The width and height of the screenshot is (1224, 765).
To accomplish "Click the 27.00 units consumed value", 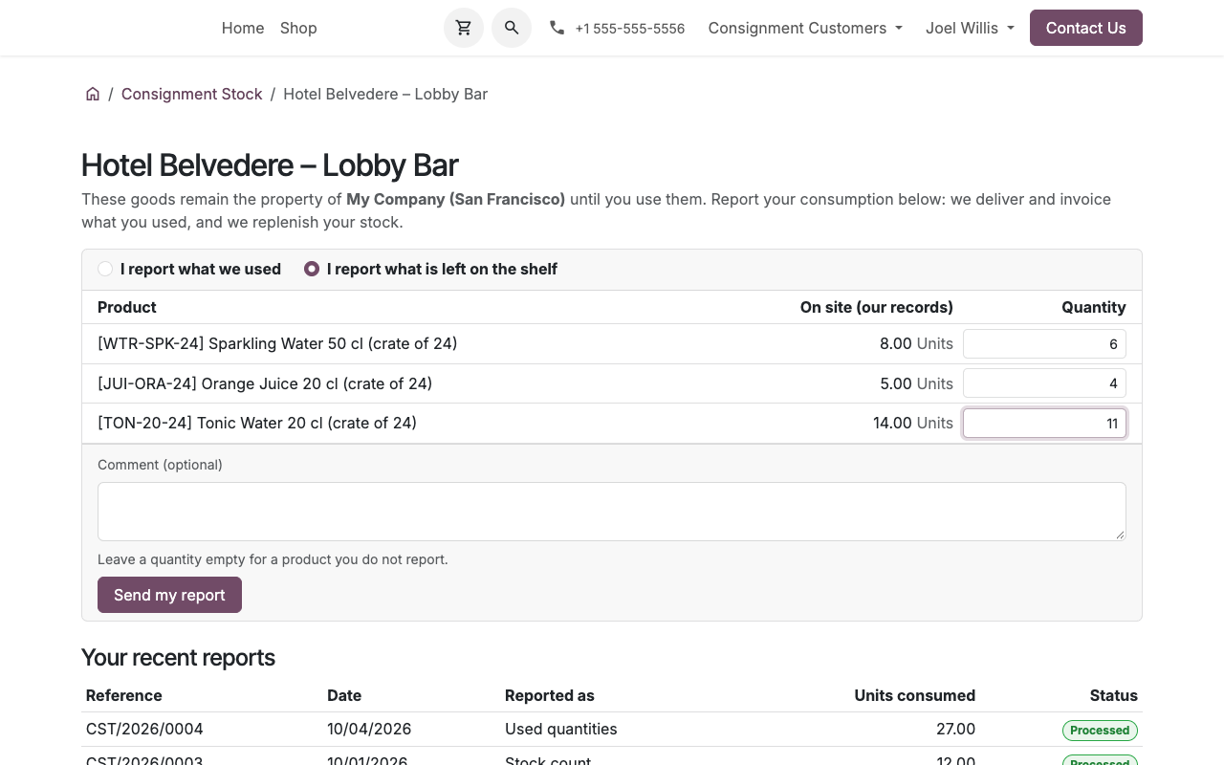I will (x=955, y=729).
